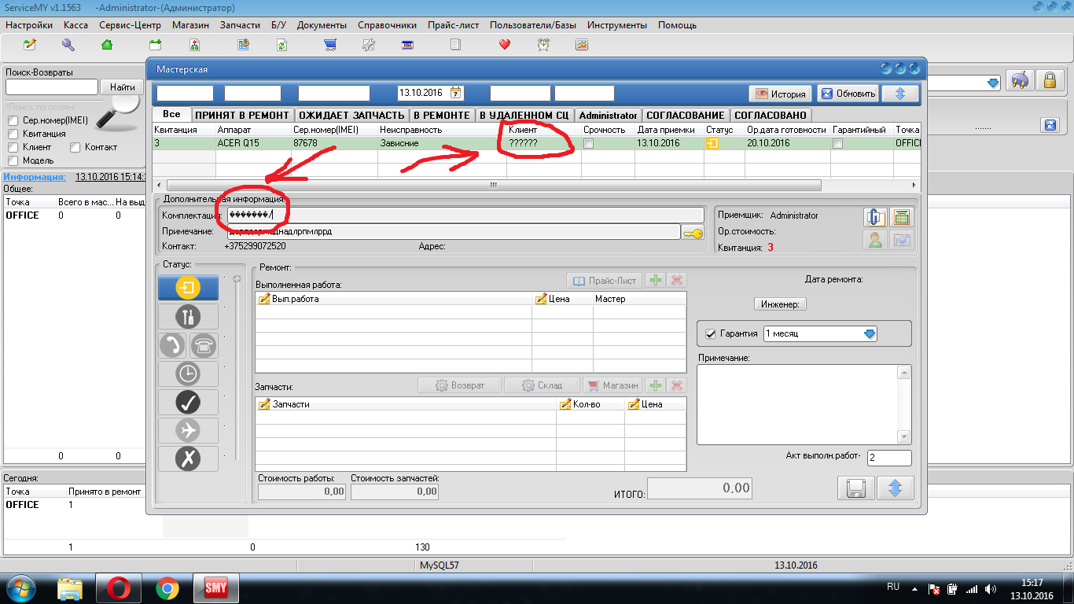This screenshot has width=1074, height=604.
Task: Open the date picker calendar for 13.10.2016
Action: pyautogui.click(x=455, y=93)
